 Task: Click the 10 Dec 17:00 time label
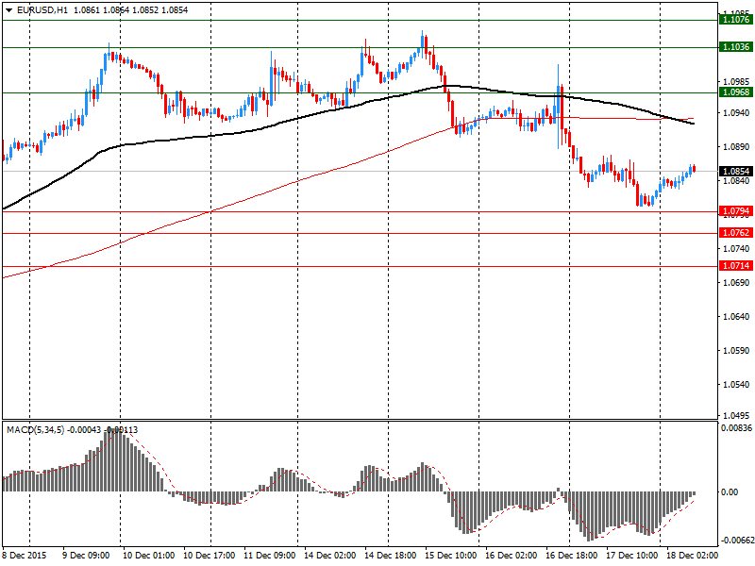210,556
